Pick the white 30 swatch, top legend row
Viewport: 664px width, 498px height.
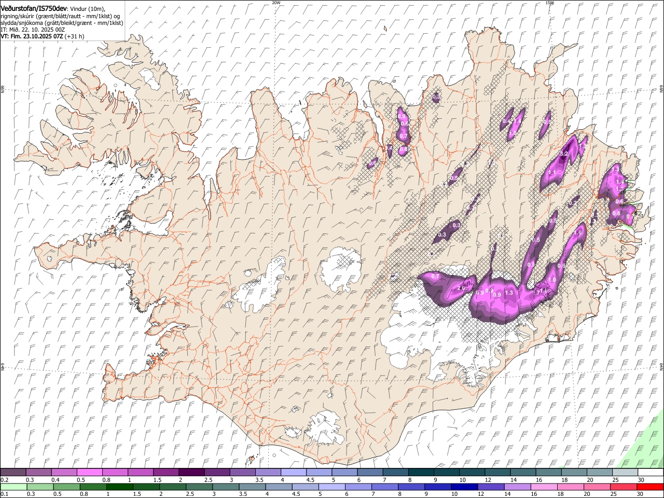pos(651,473)
